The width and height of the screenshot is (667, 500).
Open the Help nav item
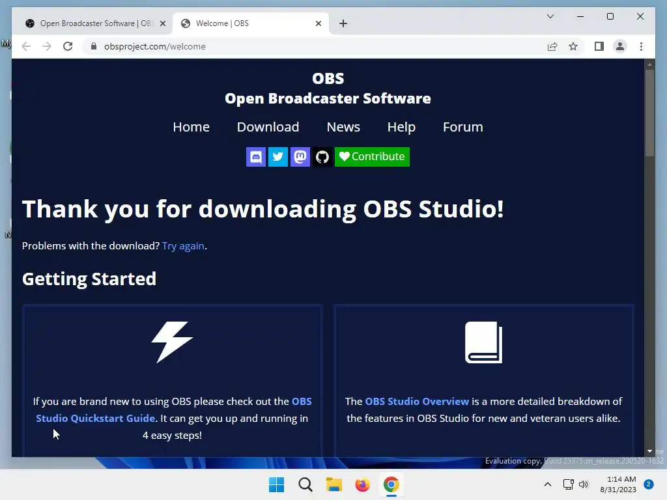click(x=401, y=127)
